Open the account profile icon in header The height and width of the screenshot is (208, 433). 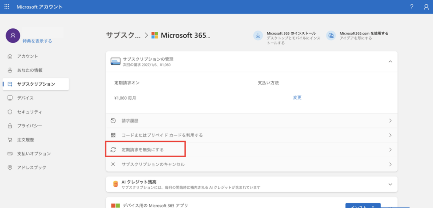(426, 7)
